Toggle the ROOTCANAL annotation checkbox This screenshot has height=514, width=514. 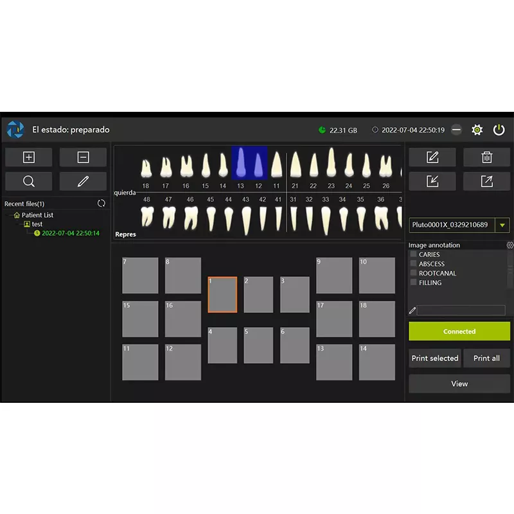coord(413,273)
